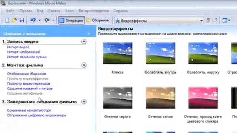Click the Клякса effect label
Image resolution: width=237 pixels, height=133 pixels.
pyautogui.click(x=118, y=72)
